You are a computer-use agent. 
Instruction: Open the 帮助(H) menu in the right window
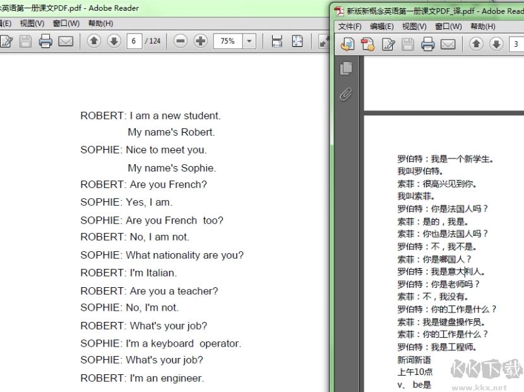481,27
